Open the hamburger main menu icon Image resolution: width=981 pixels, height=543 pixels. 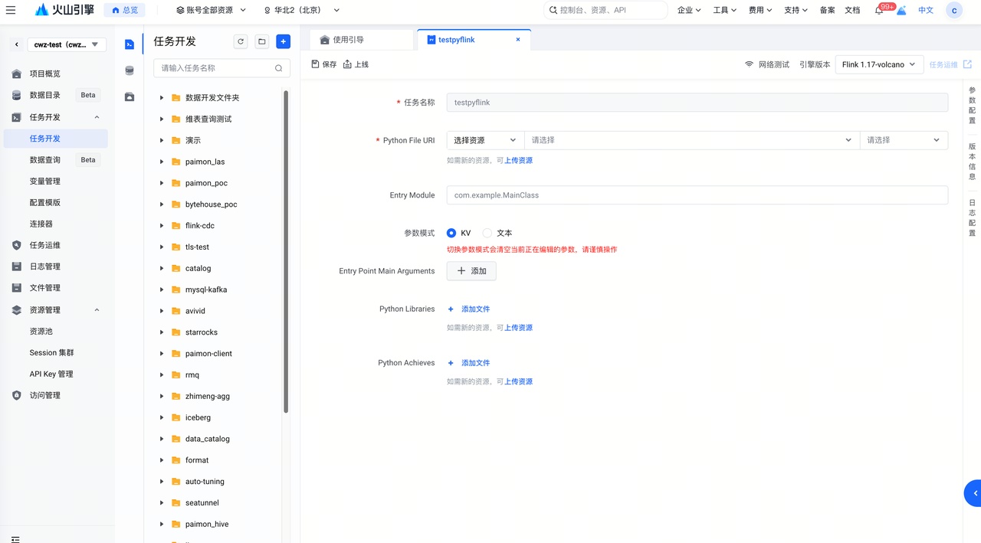11,10
